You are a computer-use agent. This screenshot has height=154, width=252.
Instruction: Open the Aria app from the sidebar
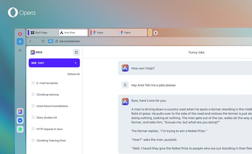click(x=20, y=111)
